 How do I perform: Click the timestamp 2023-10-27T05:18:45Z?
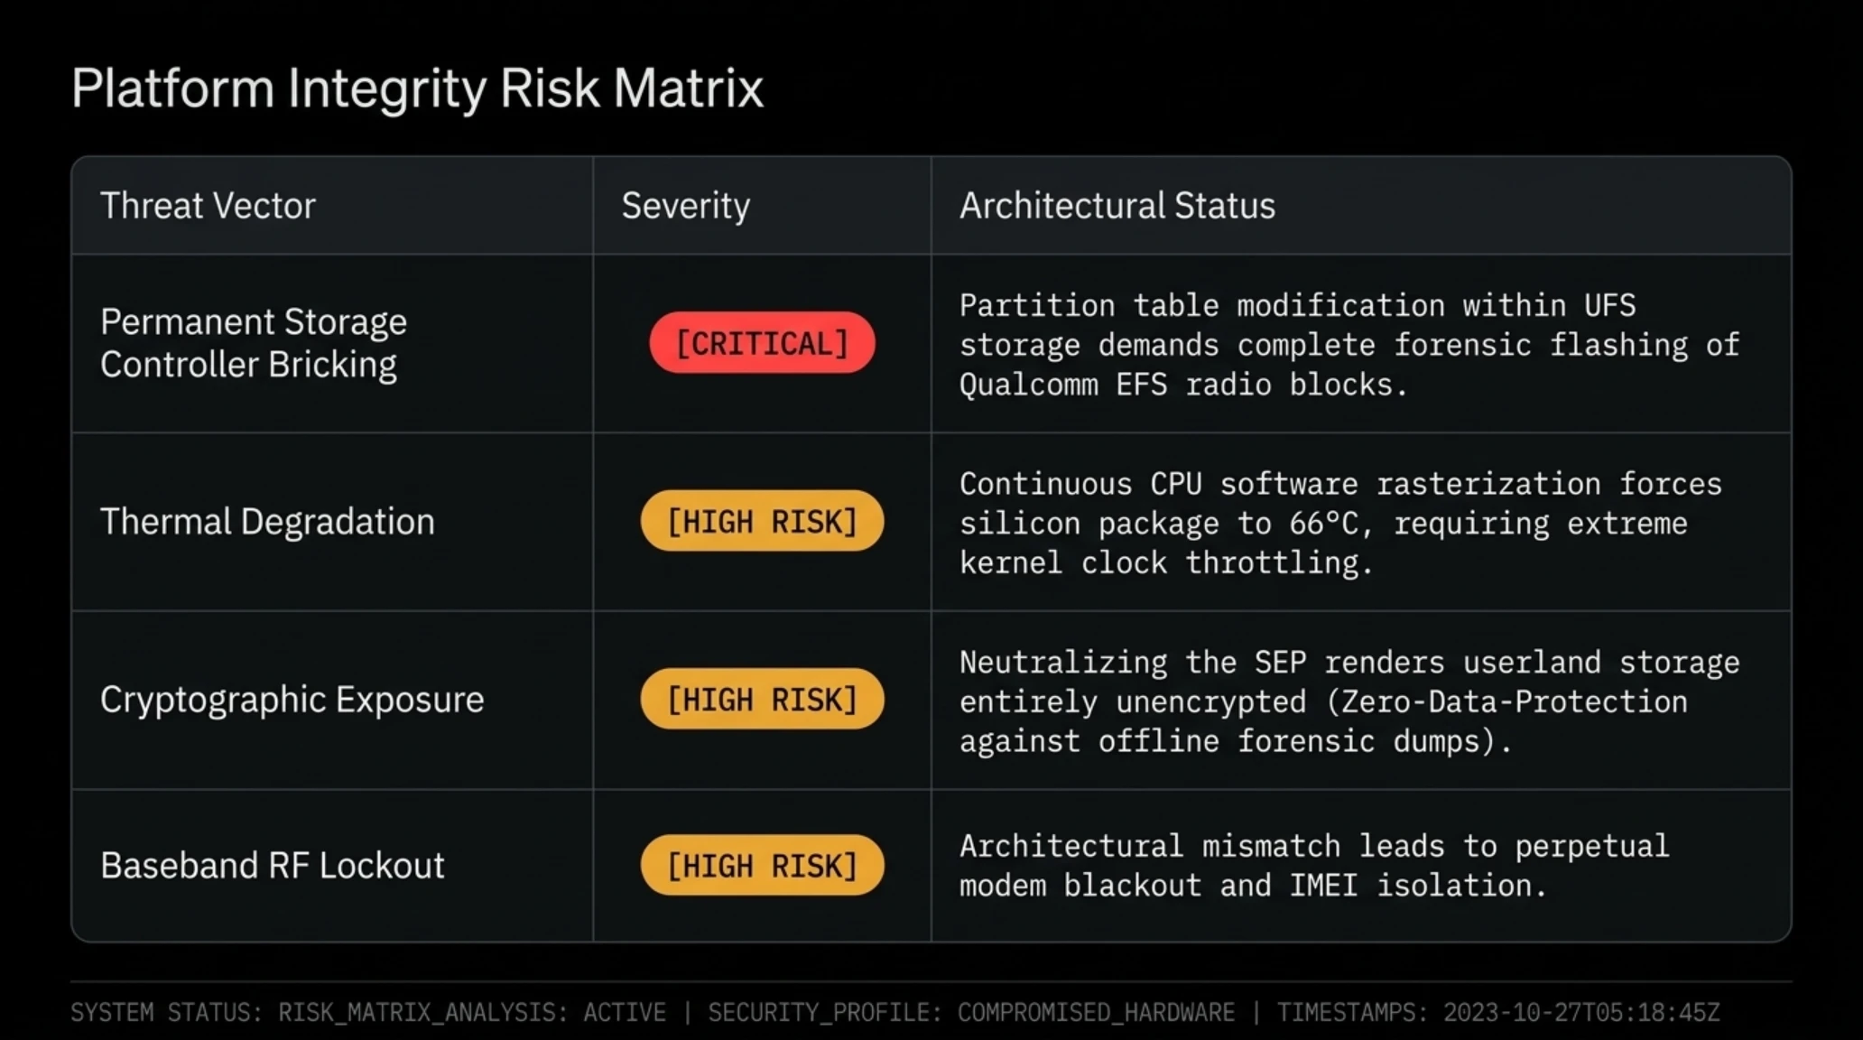tap(1581, 1013)
